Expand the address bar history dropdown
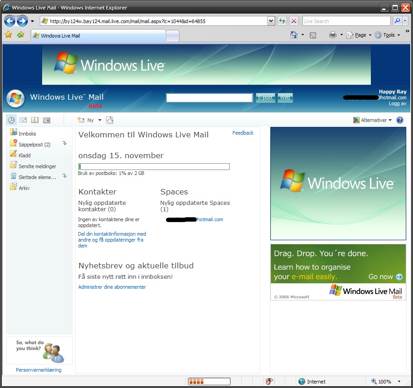The width and height of the screenshot is (413, 388). coord(271,21)
